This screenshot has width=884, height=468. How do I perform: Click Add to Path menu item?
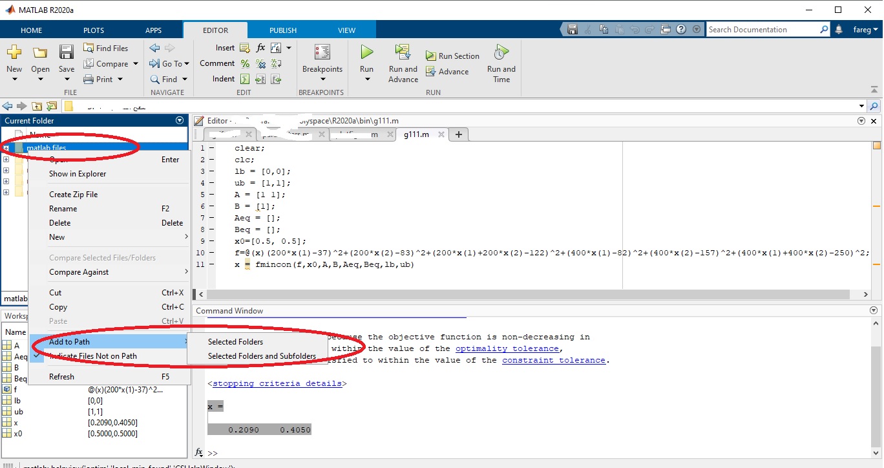tap(110, 342)
